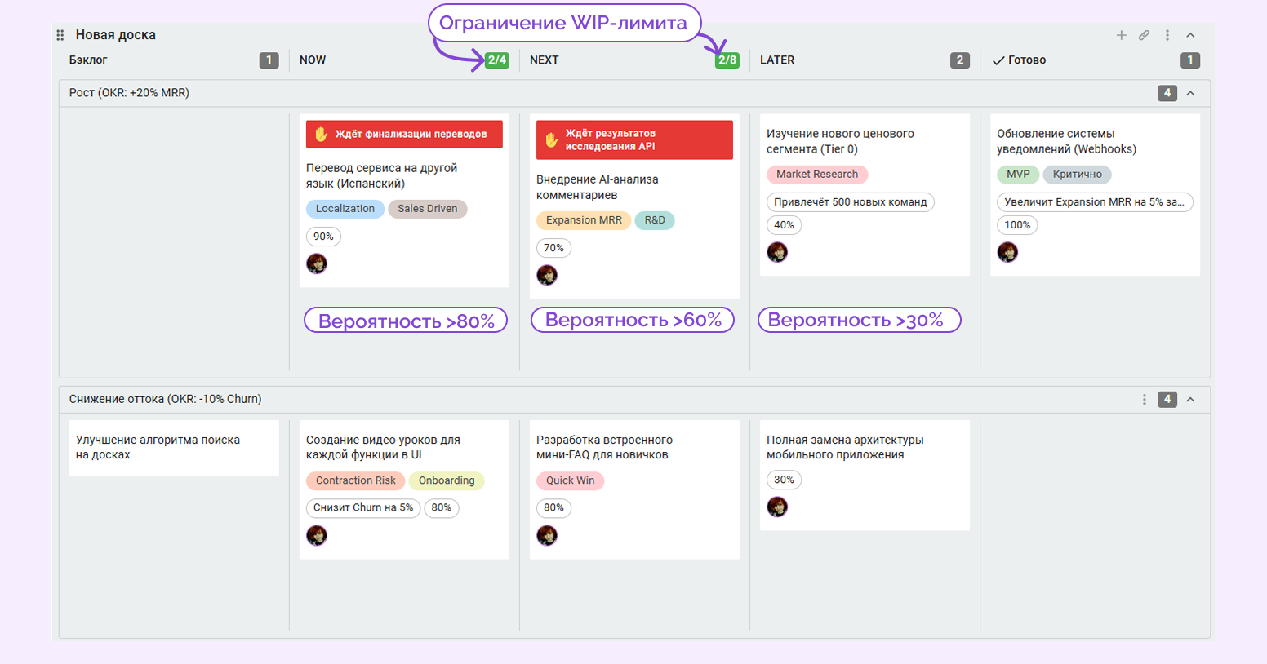
Task: Click the link icon in the board header
Action: click(1145, 35)
